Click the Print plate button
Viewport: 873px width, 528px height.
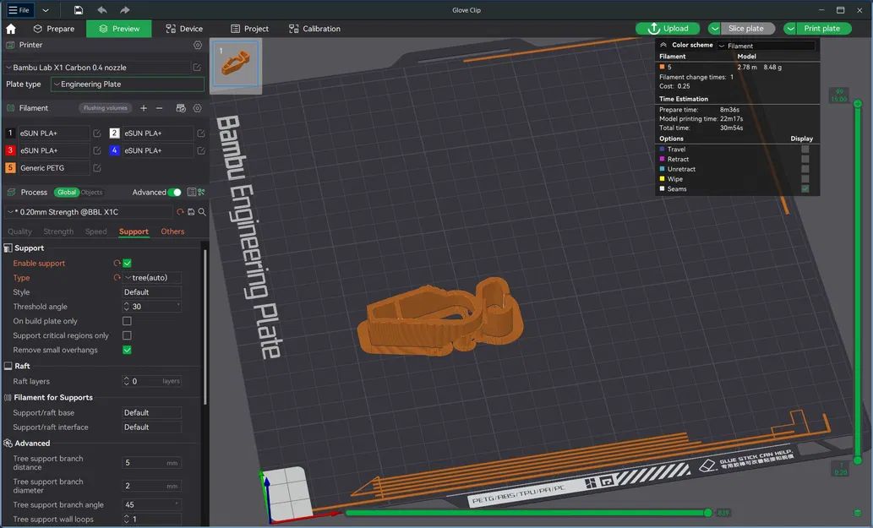click(x=821, y=29)
